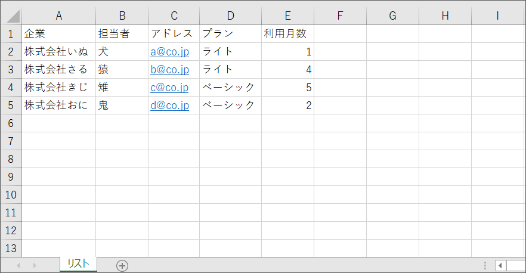The width and height of the screenshot is (526, 273).
Task: Click the next sheet navigation arrow
Action: [x=34, y=265]
